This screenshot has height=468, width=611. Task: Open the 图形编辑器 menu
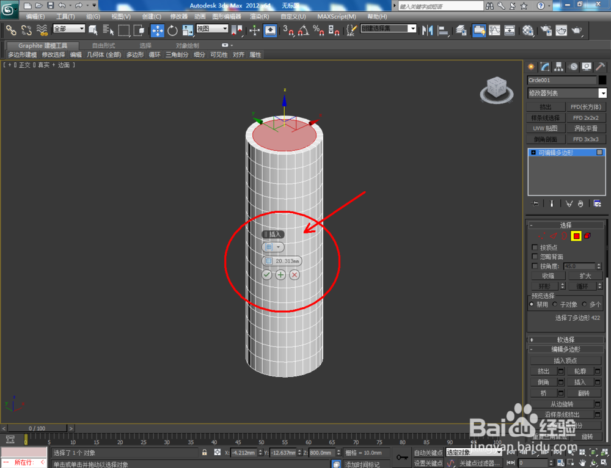tap(227, 16)
